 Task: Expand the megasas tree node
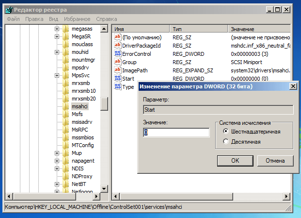coord(57,29)
